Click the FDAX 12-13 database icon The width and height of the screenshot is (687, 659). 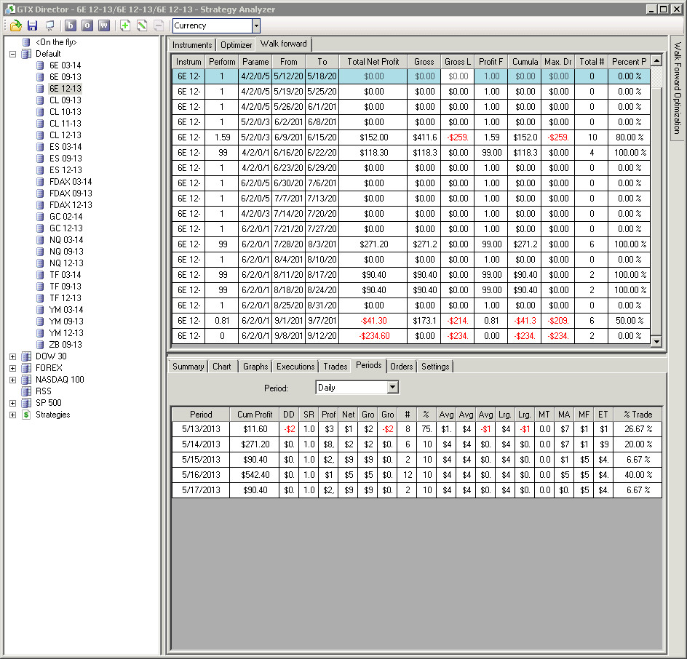coord(40,205)
